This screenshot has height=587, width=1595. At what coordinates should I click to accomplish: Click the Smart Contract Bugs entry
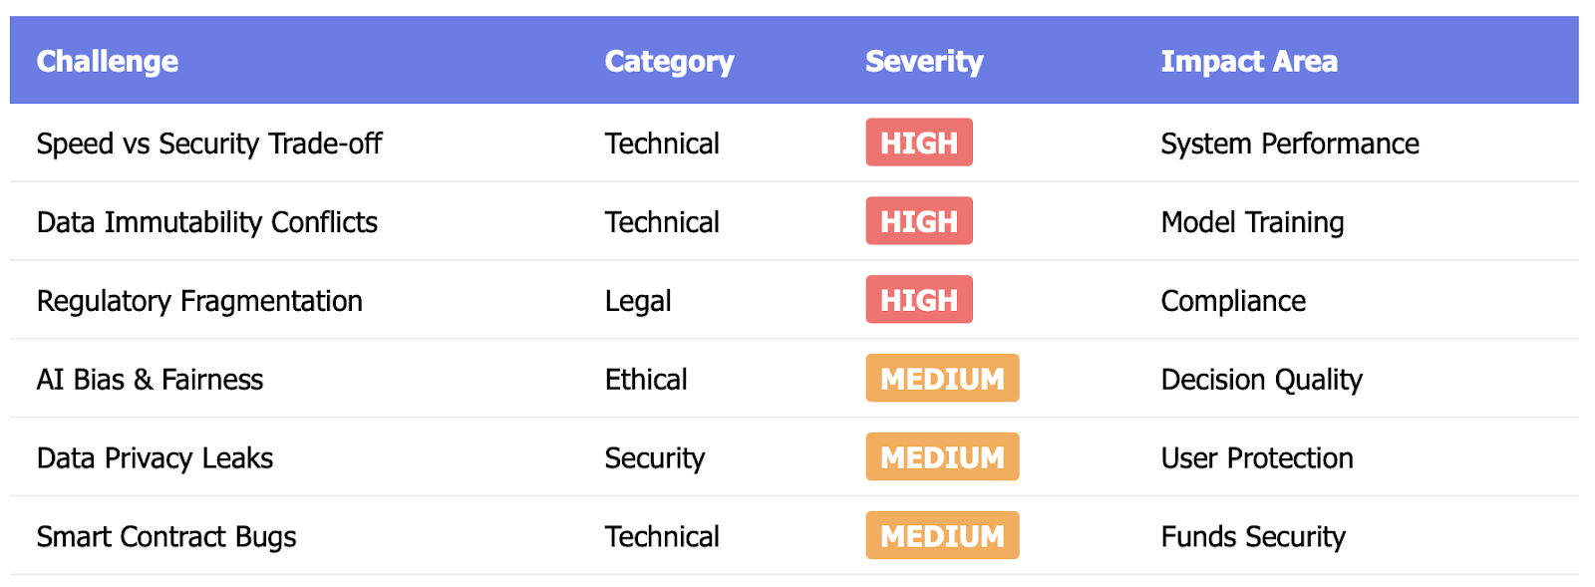click(x=166, y=537)
